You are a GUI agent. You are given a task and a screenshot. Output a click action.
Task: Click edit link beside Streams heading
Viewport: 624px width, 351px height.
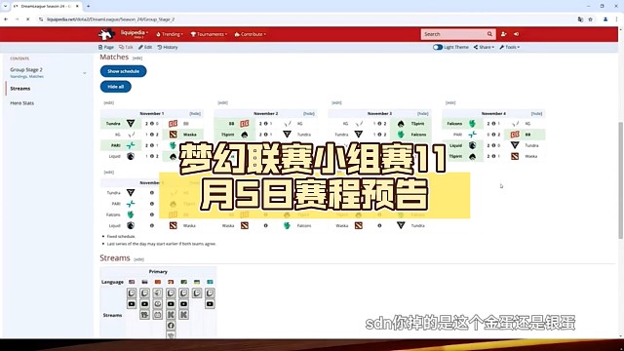(x=138, y=259)
